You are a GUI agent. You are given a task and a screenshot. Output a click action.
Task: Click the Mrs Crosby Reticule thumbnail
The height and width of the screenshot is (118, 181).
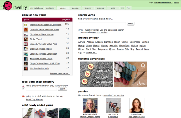click(x=26, y=68)
